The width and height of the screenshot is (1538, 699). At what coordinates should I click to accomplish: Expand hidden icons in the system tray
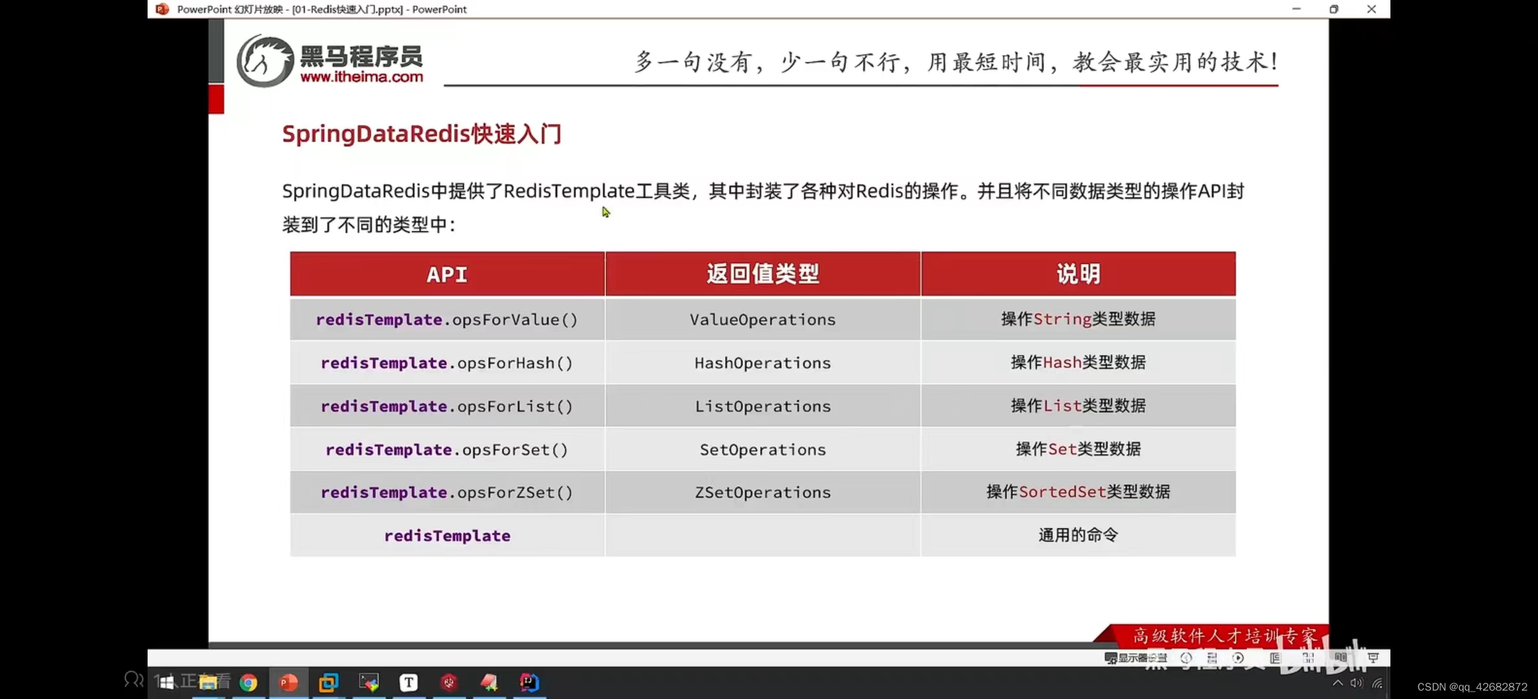click(1337, 682)
